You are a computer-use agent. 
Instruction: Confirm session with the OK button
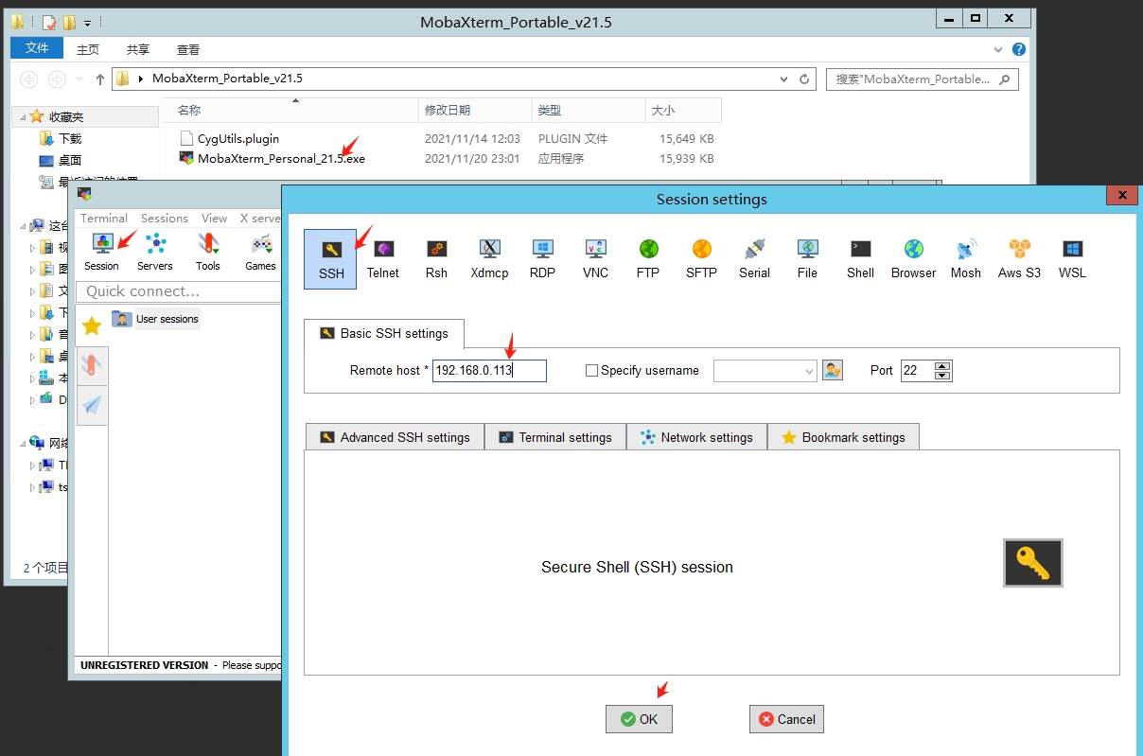[639, 719]
